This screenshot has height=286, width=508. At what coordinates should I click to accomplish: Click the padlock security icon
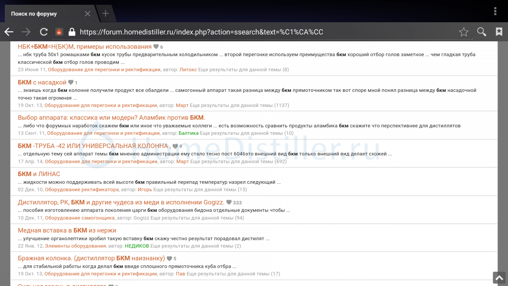(72, 32)
